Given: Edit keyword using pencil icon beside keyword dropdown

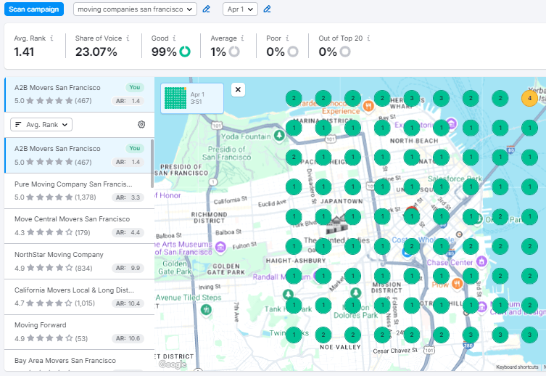Looking at the screenshot, I should 206,9.
